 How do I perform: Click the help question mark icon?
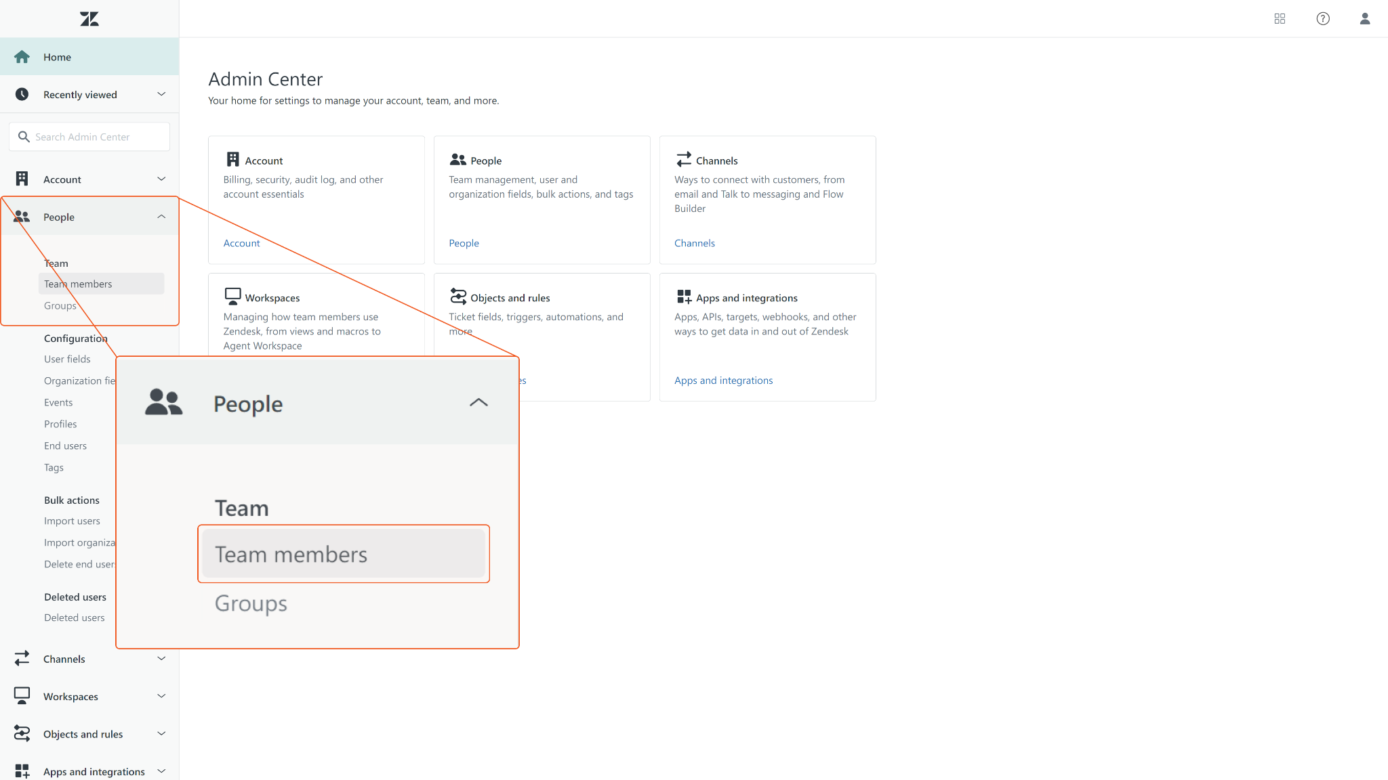click(1323, 19)
